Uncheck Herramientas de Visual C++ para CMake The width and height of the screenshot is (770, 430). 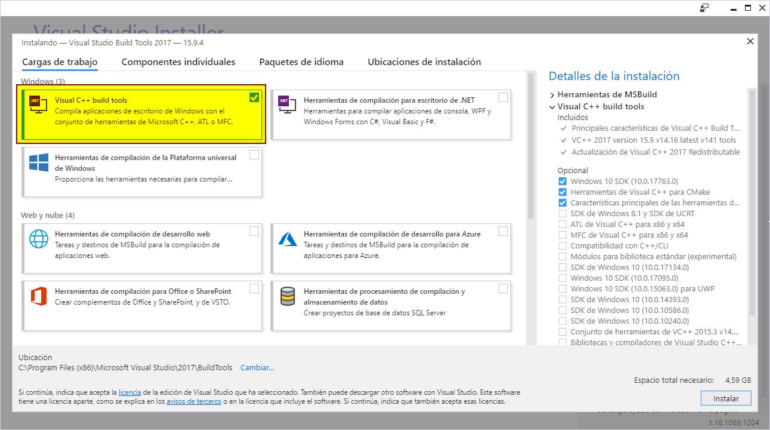(x=562, y=192)
